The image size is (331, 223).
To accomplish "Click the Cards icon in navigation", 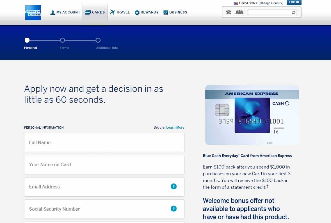I will click(88, 12).
